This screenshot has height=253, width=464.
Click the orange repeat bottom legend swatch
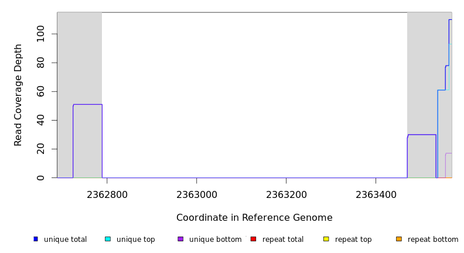tap(399, 239)
